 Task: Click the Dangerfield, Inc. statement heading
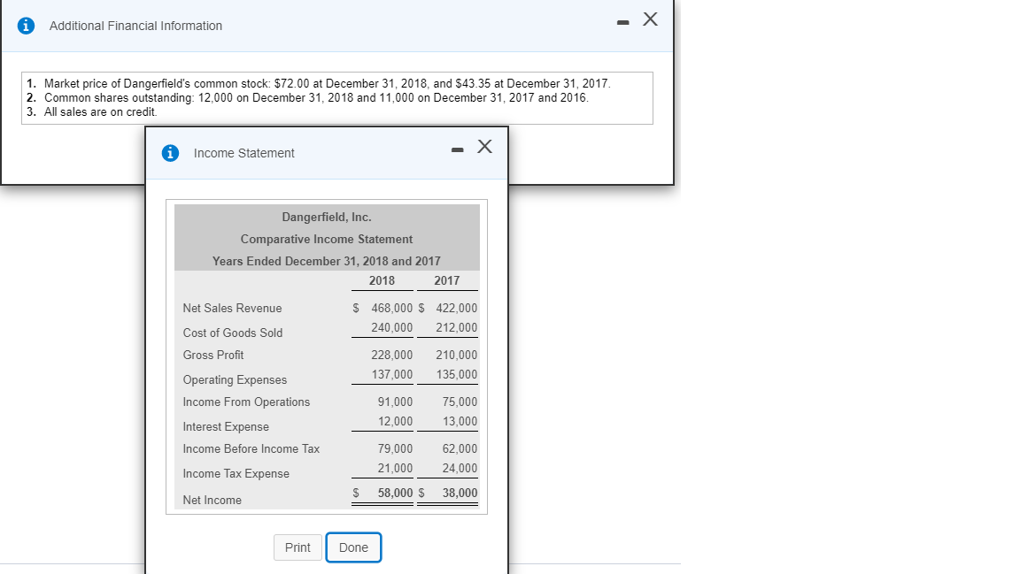(x=327, y=217)
